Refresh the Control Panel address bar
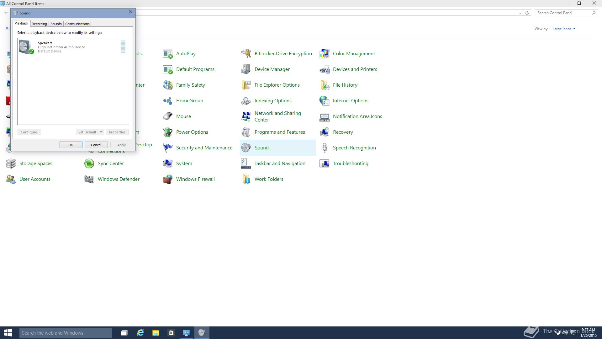 pos(527,13)
